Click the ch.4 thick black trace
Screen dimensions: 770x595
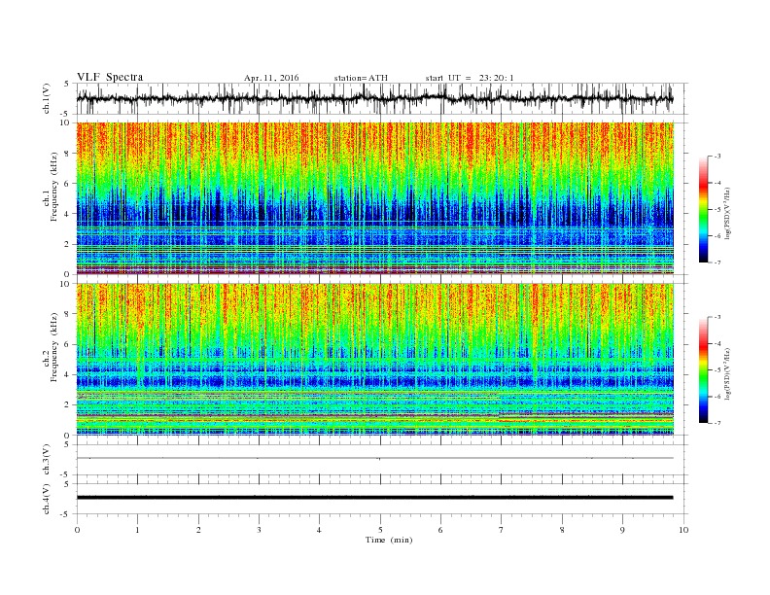click(x=374, y=498)
